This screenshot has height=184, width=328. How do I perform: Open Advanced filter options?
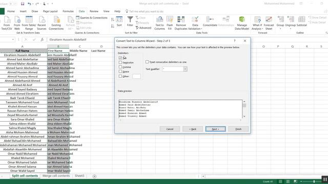pos(143,28)
